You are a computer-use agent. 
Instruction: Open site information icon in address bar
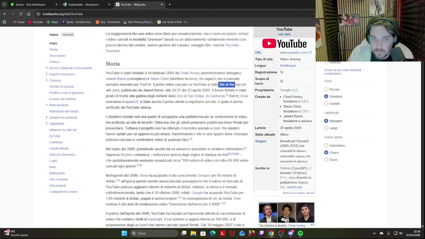click(x=38, y=14)
